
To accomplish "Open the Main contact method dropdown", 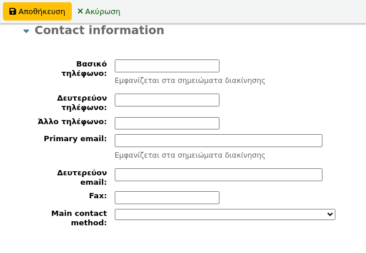I will tap(224, 215).
